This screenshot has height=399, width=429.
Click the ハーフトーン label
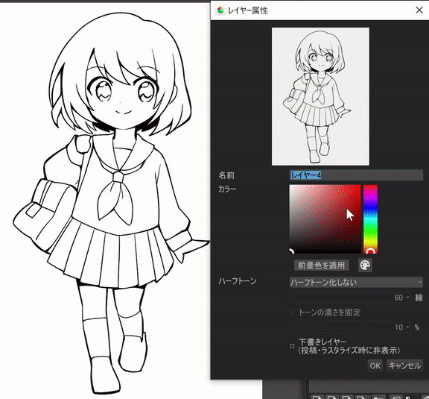[x=237, y=281]
